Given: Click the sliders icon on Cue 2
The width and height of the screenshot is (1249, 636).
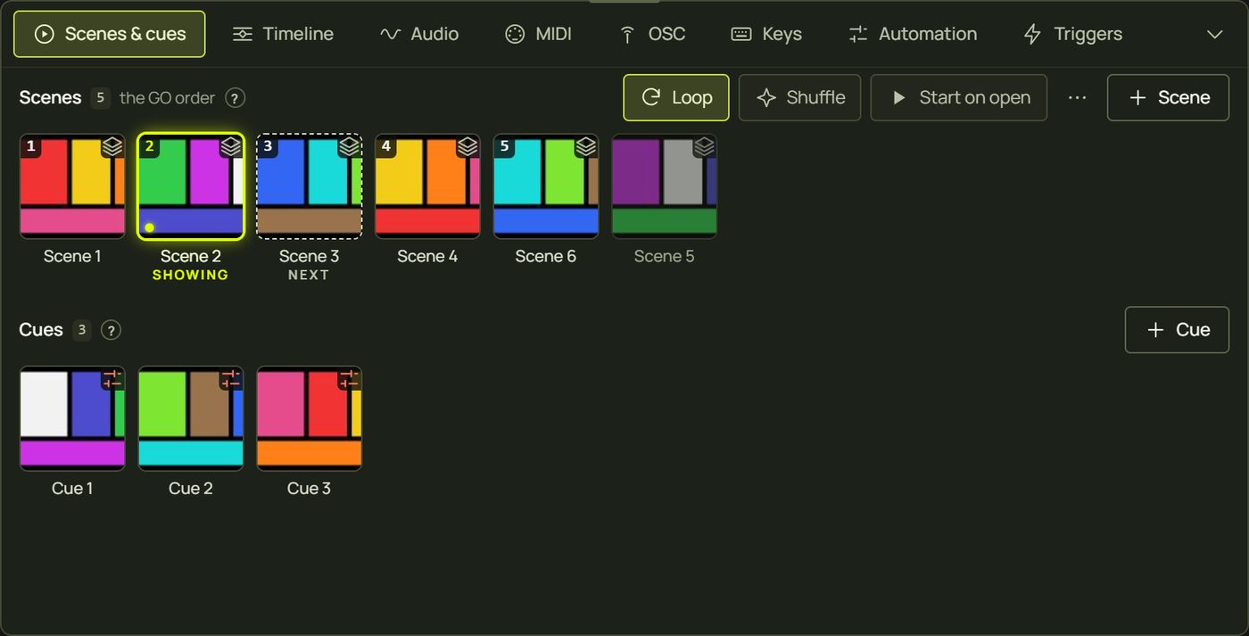Looking at the screenshot, I should click(x=231, y=378).
